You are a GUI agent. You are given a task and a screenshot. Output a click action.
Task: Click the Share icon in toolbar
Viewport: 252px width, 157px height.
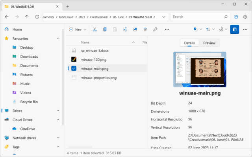135,29
